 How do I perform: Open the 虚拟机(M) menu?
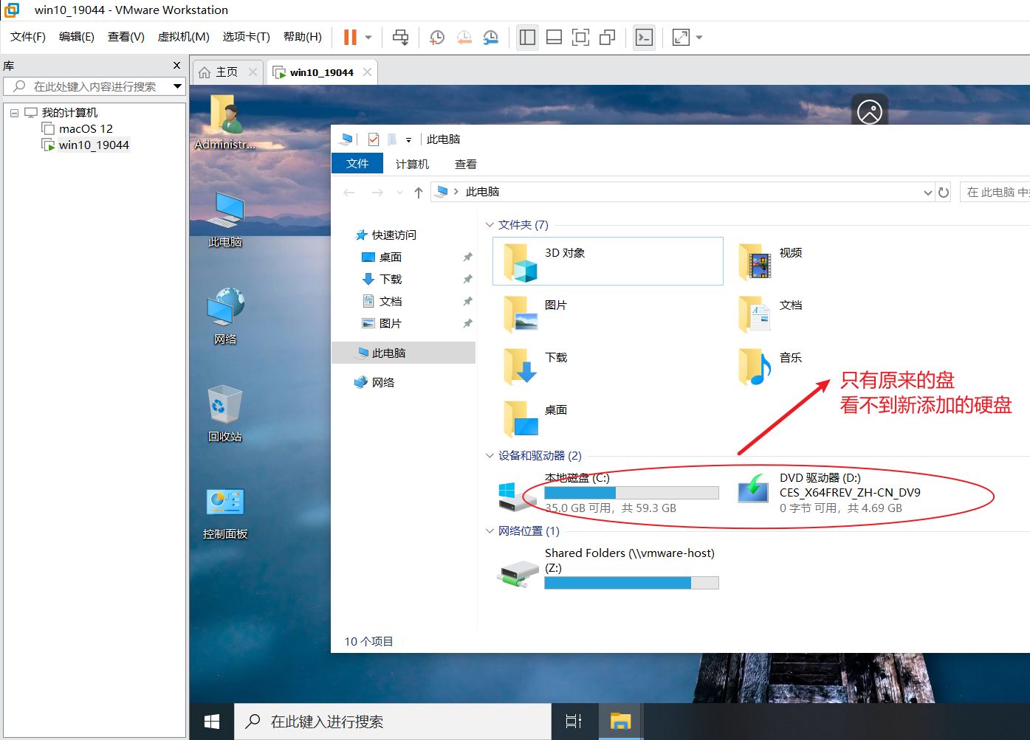pos(183,37)
